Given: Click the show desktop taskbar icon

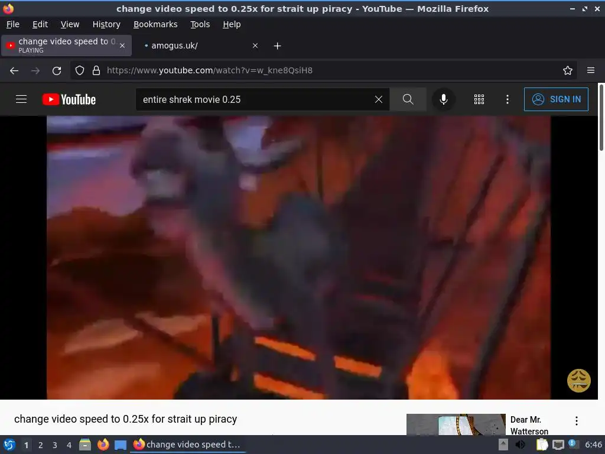Looking at the screenshot, I should pos(121,445).
